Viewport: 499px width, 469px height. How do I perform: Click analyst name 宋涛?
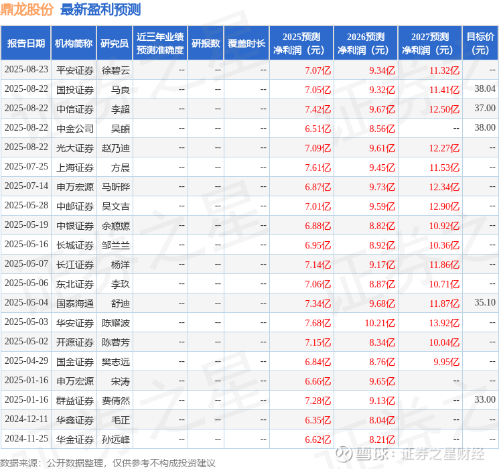point(121,381)
